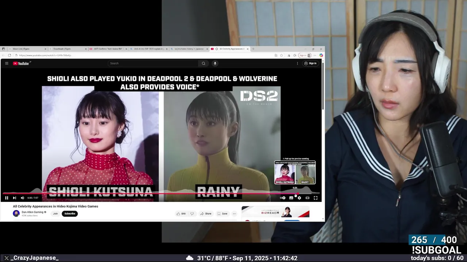Open browser profile Sign in pill
This screenshot has height=262, width=467.
(305, 55)
